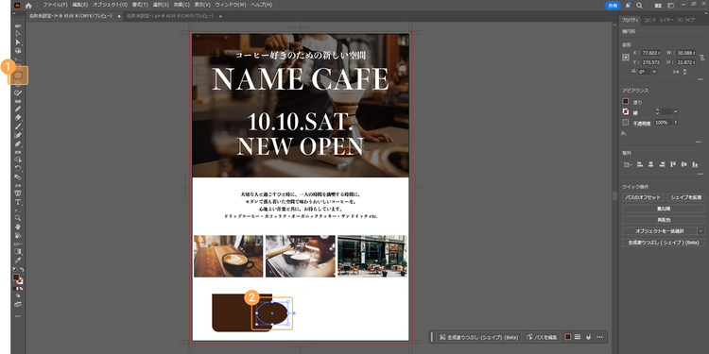Align objects to horizontal right
This screenshot has width=709, height=354.
pyautogui.click(x=663, y=164)
